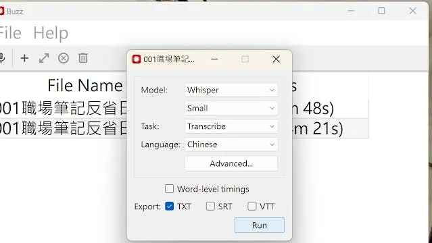Open the Task dropdown showing Transcribe

point(231,126)
